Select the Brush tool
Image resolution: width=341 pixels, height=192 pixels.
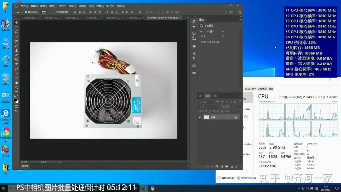point(16,46)
